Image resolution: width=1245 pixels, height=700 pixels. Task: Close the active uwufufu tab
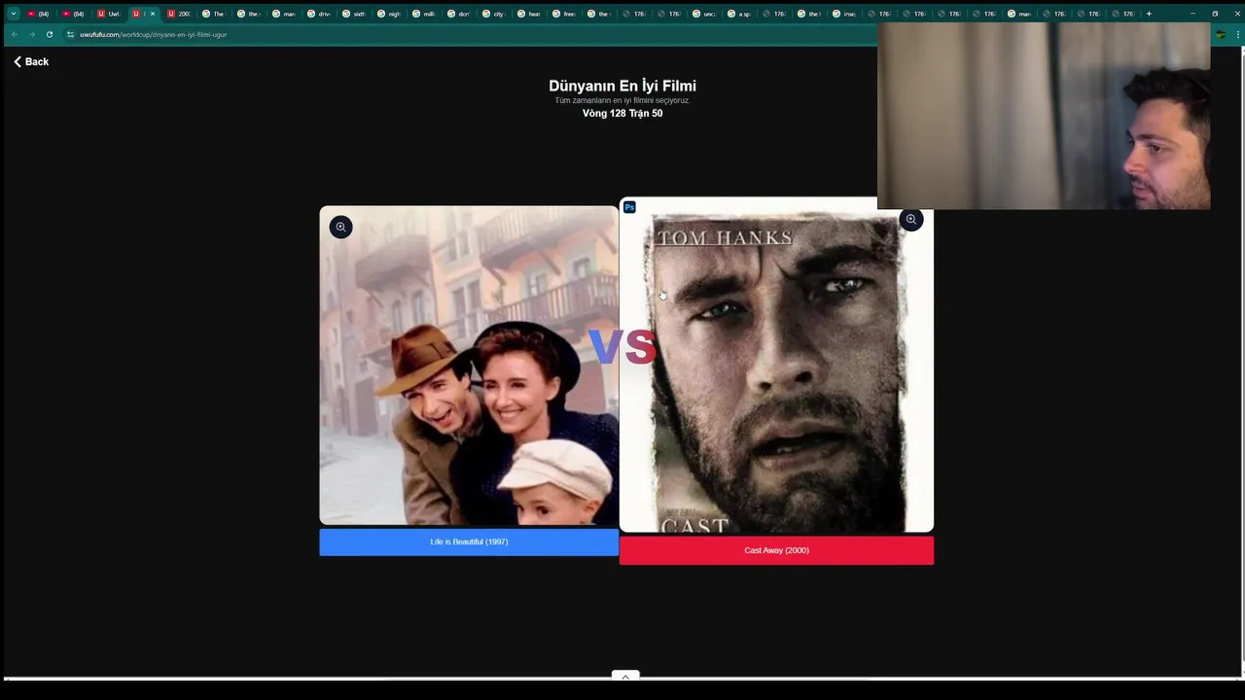point(153,14)
